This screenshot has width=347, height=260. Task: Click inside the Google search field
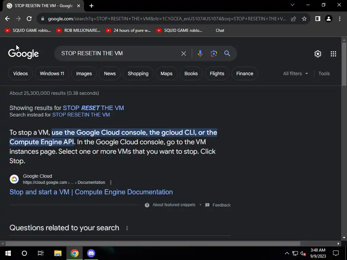(x=120, y=53)
